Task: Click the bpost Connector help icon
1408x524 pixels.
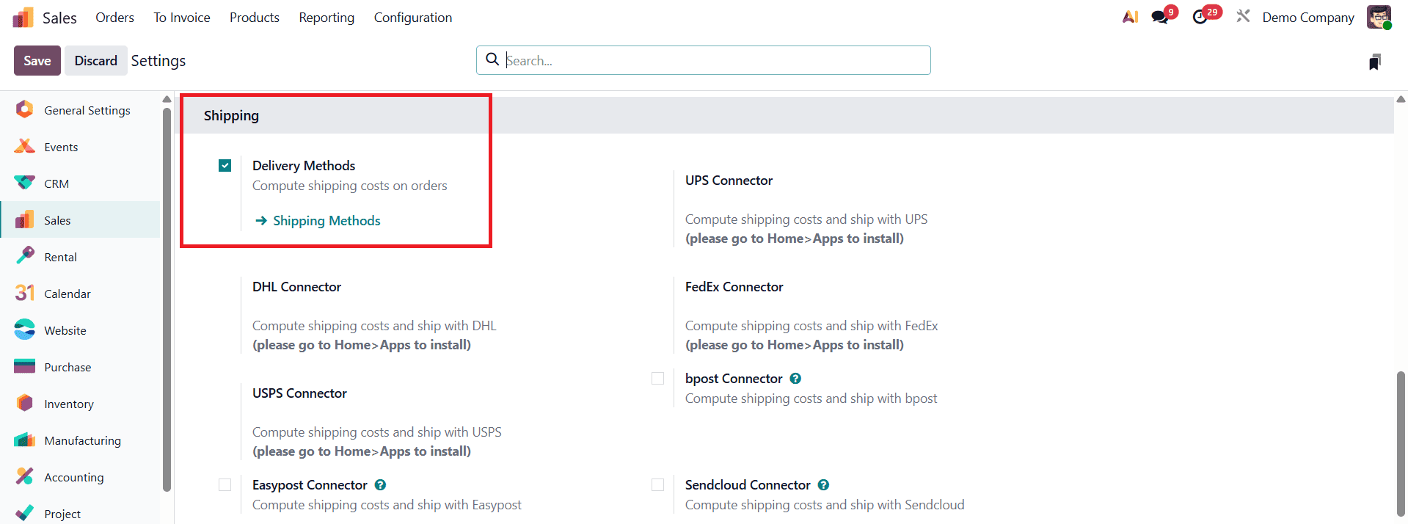Action: tap(795, 379)
